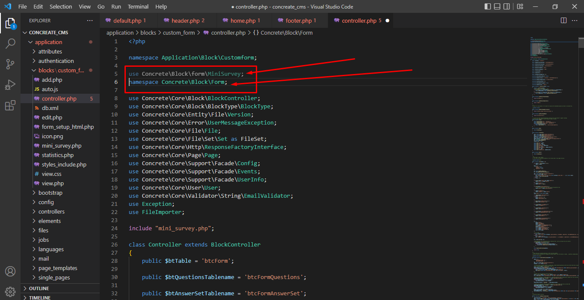This screenshot has width=584, height=300.
Task: Expand the files folder
Action: 60,230
